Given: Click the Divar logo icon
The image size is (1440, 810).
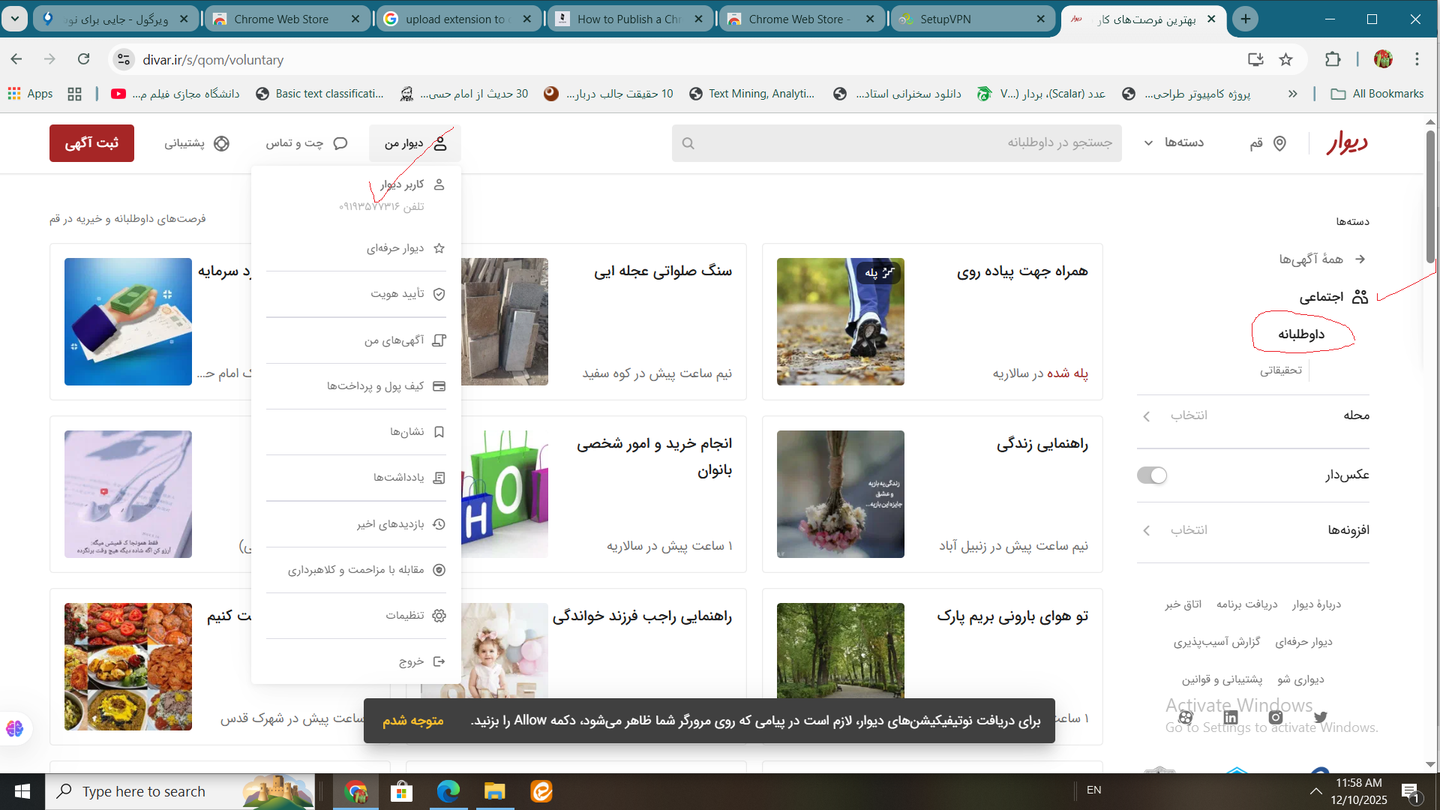Looking at the screenshot, I should click(x=1347, y=142).
